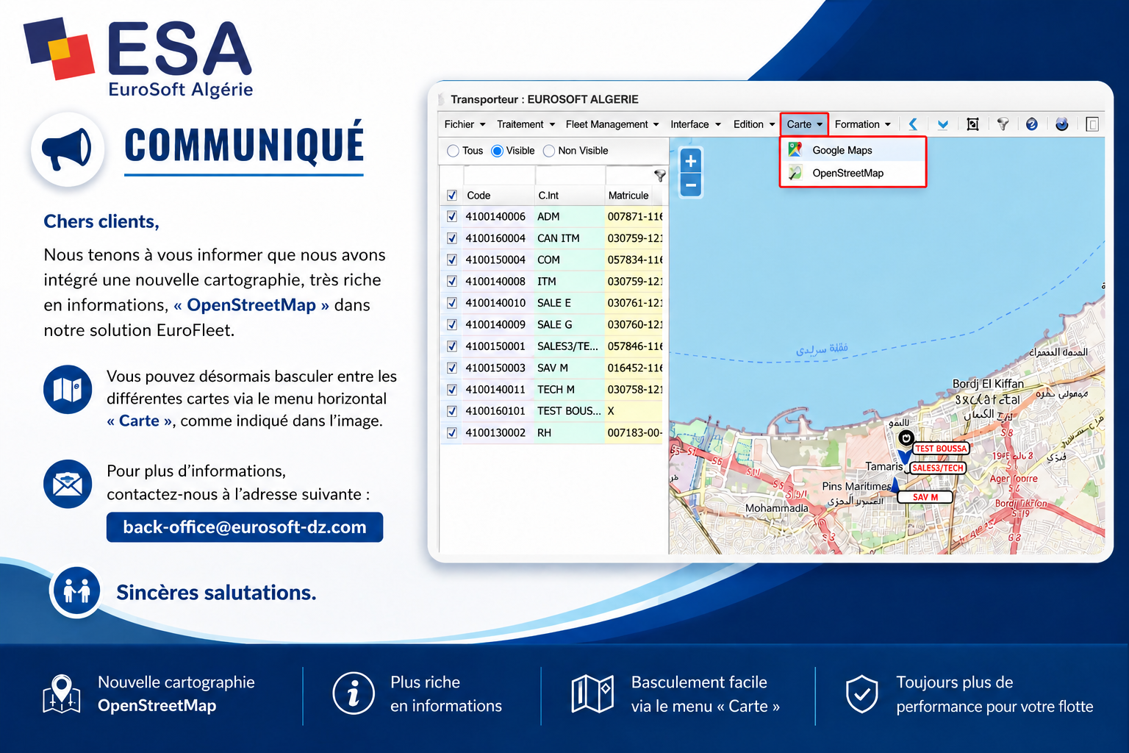This screenshot has width=1129, height=753.
Task: Choose OpenStreetMap from the Carte menu
Action: point(853,173)
